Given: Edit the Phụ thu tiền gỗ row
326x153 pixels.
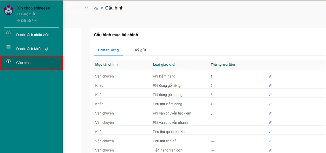Looking at the screenshot, I should pyautogui.click(x=270, y=141).
